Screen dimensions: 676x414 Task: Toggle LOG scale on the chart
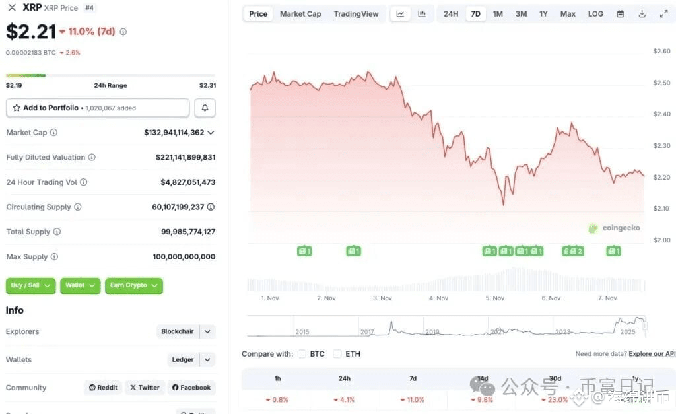(x=595, y=13)
